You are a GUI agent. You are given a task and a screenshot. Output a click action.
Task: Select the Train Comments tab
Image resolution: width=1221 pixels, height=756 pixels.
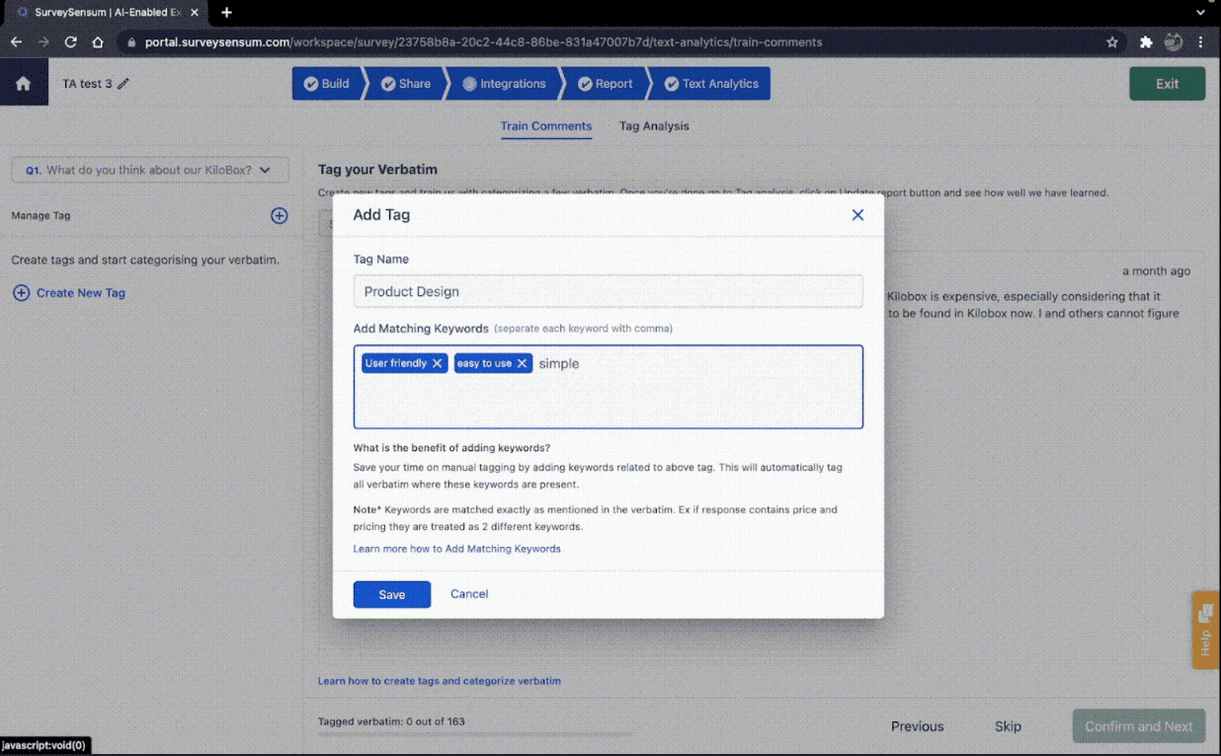click(x=546, y=126)
